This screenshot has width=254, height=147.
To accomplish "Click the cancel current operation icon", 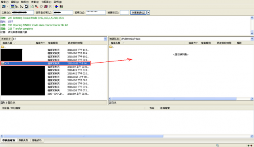I will [41, 7].
